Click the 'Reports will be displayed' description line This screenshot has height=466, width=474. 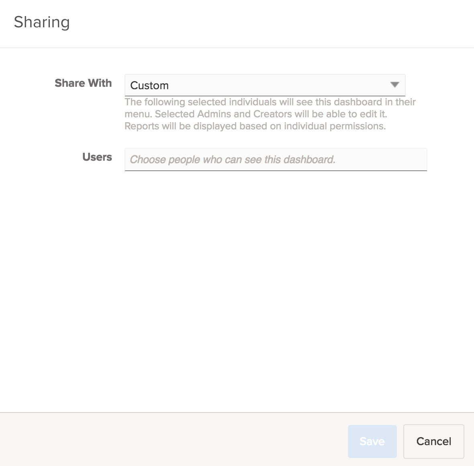pyautogui.click(x=255, y=126)
